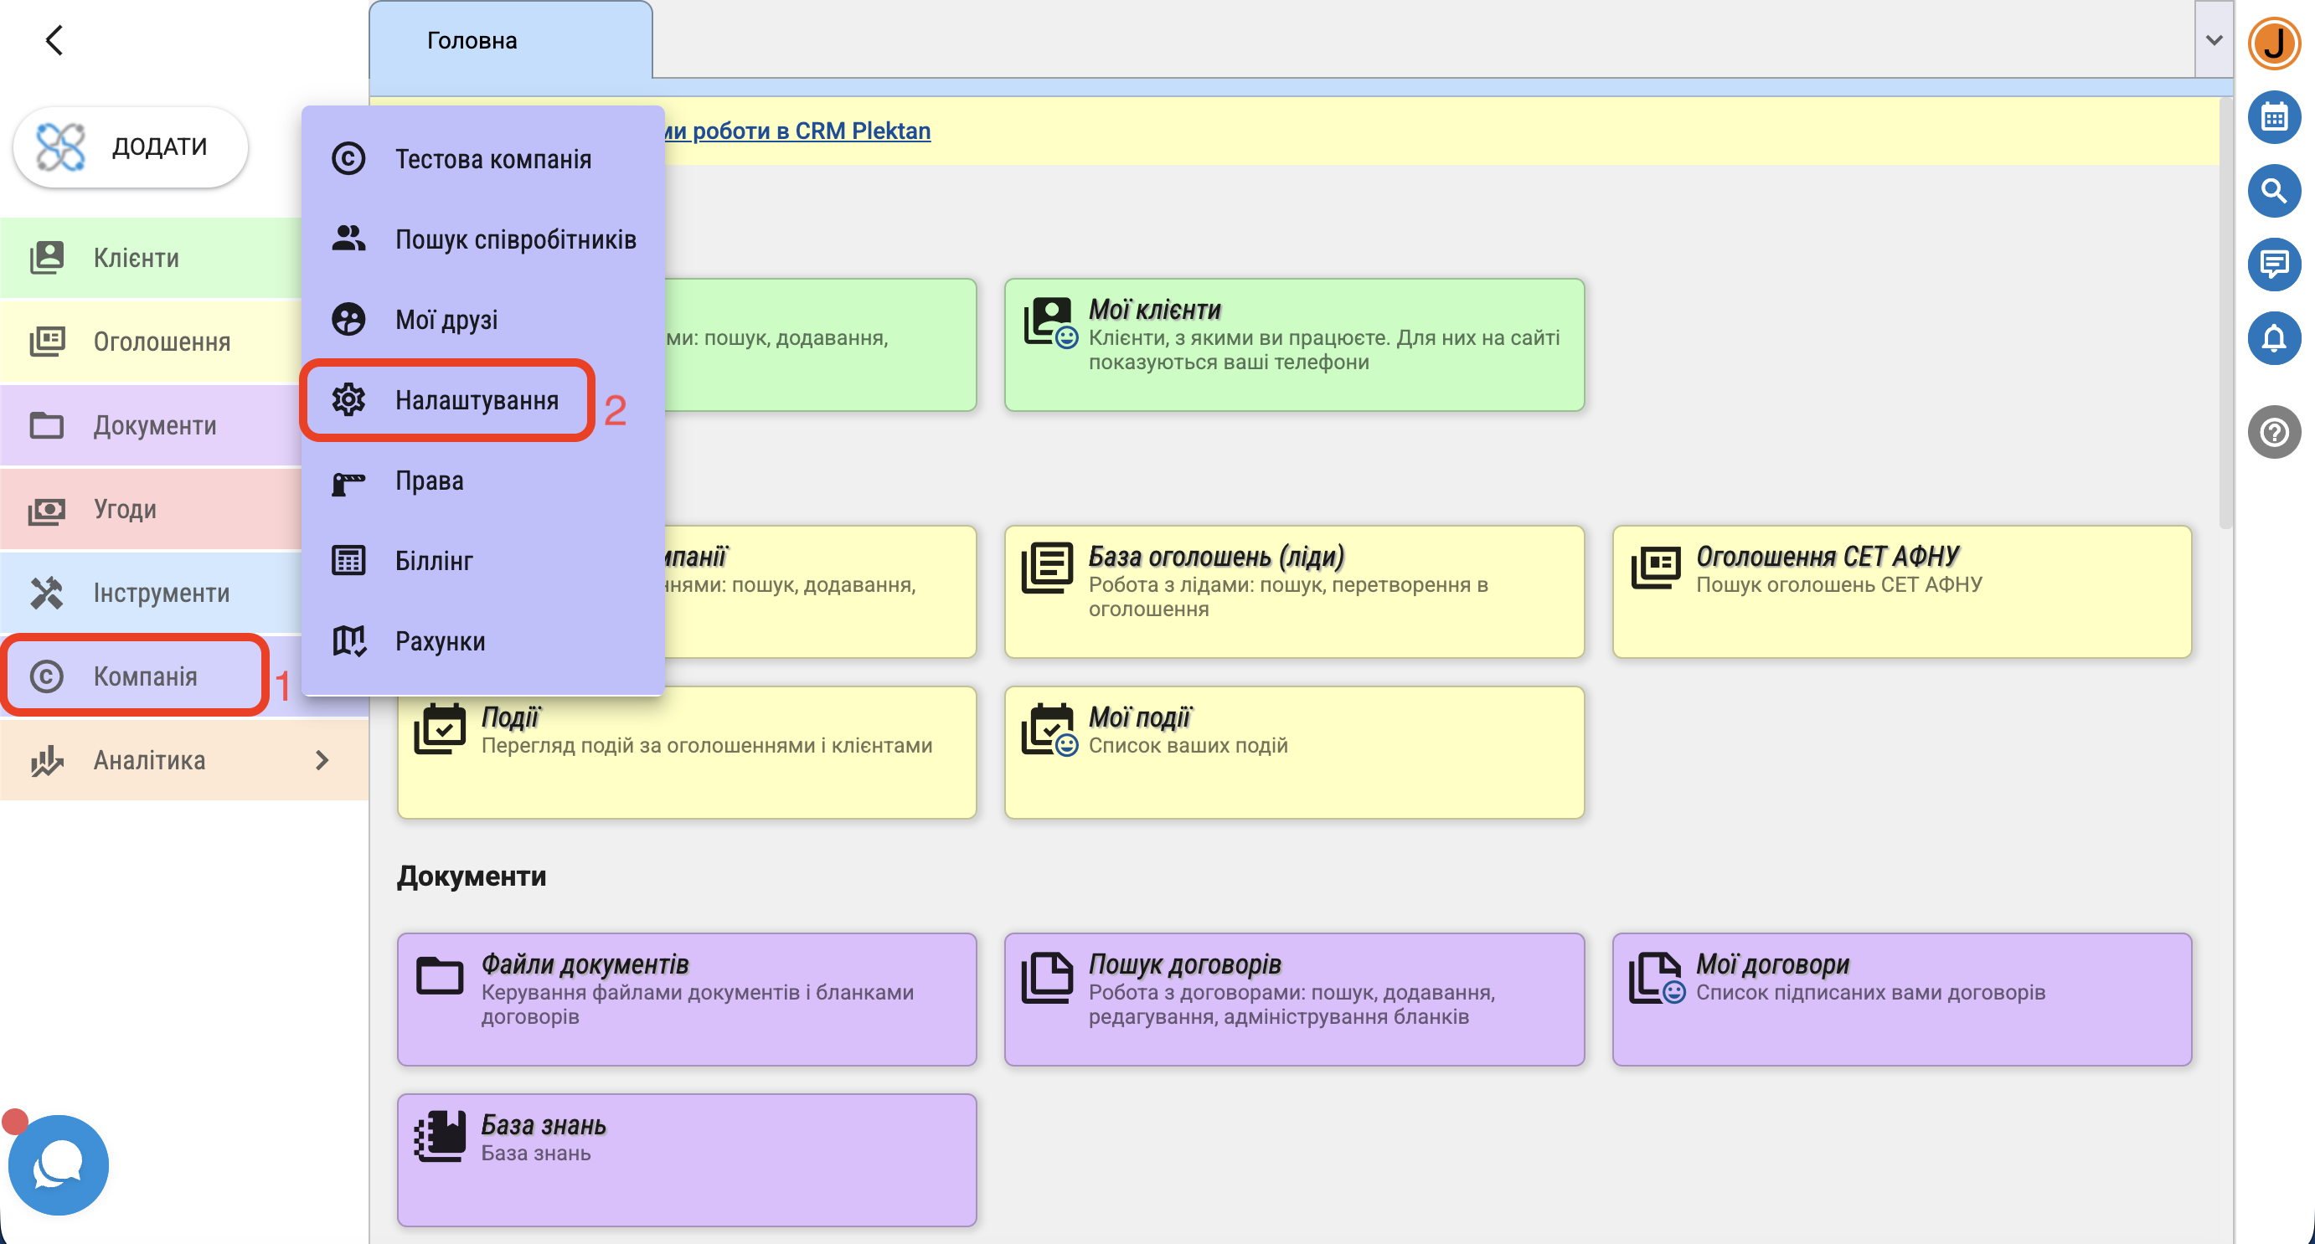Open the live chat bubble widget
This screenshot has height=1244, width=2315.
59,1165
